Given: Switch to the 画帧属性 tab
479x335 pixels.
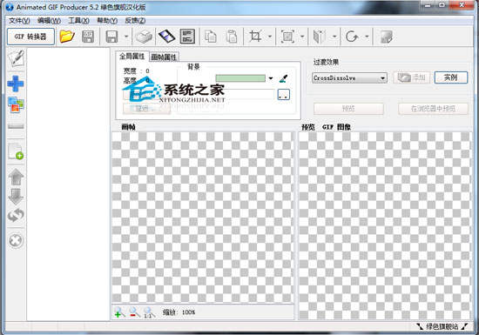Looking at the screenshot, I should pos(164,57).
